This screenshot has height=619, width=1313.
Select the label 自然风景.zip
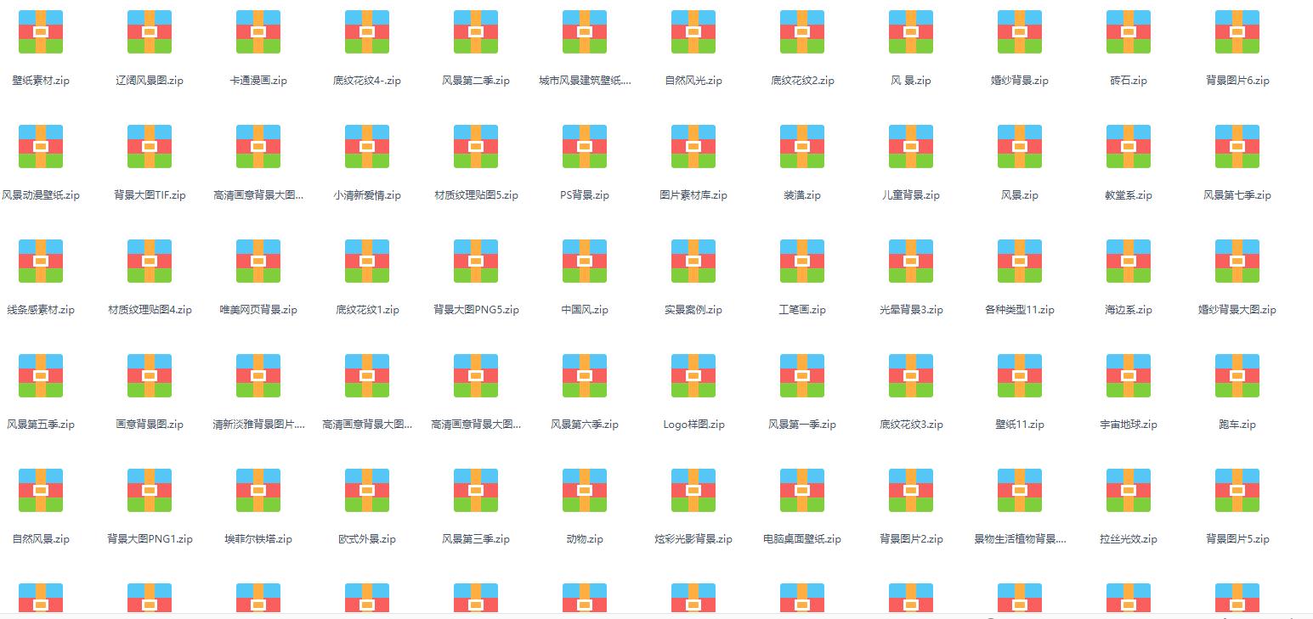click(41, 539)
